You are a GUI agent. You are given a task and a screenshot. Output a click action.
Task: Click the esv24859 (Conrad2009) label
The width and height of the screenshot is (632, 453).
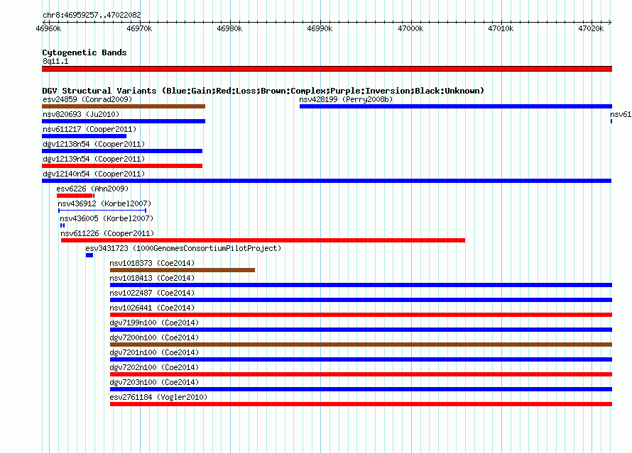(87, 99)
